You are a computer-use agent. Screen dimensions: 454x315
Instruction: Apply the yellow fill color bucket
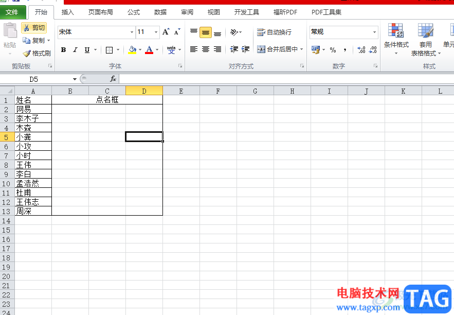[132, 50]
